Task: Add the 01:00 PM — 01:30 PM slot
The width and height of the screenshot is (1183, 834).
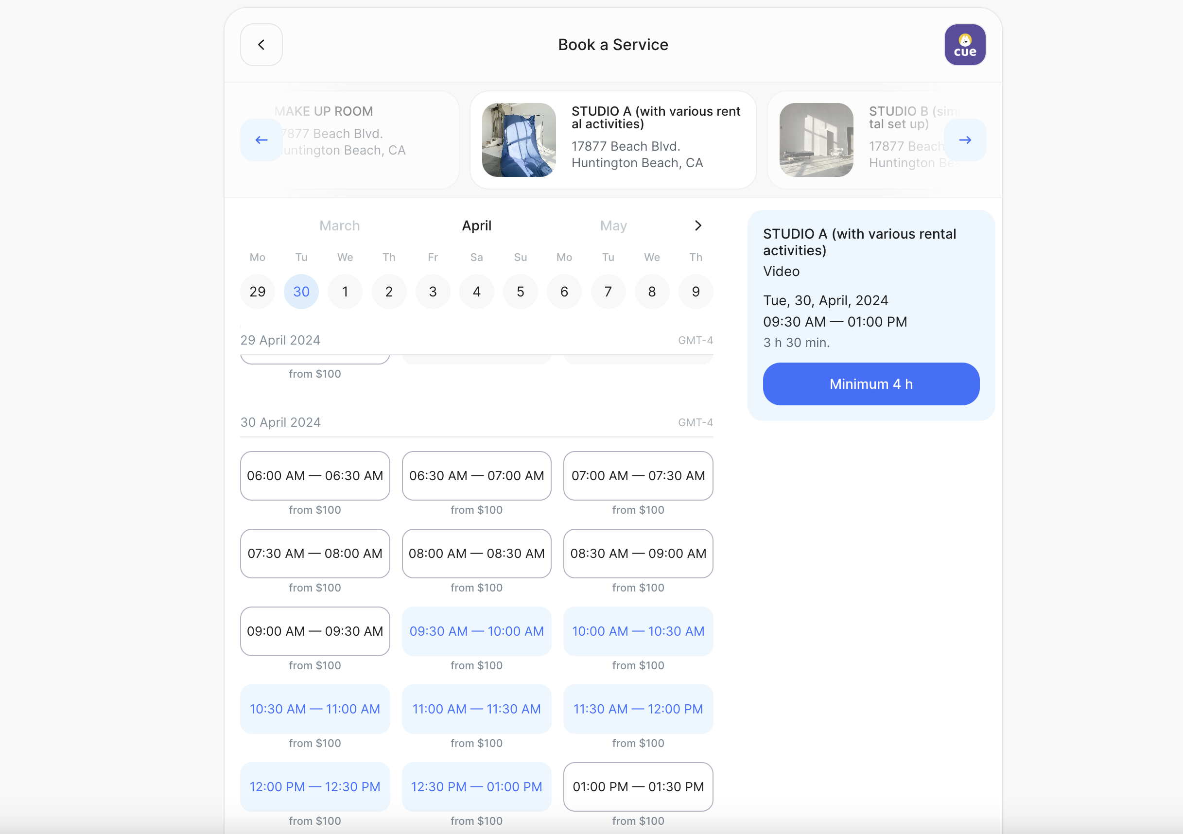Action: 638,786
